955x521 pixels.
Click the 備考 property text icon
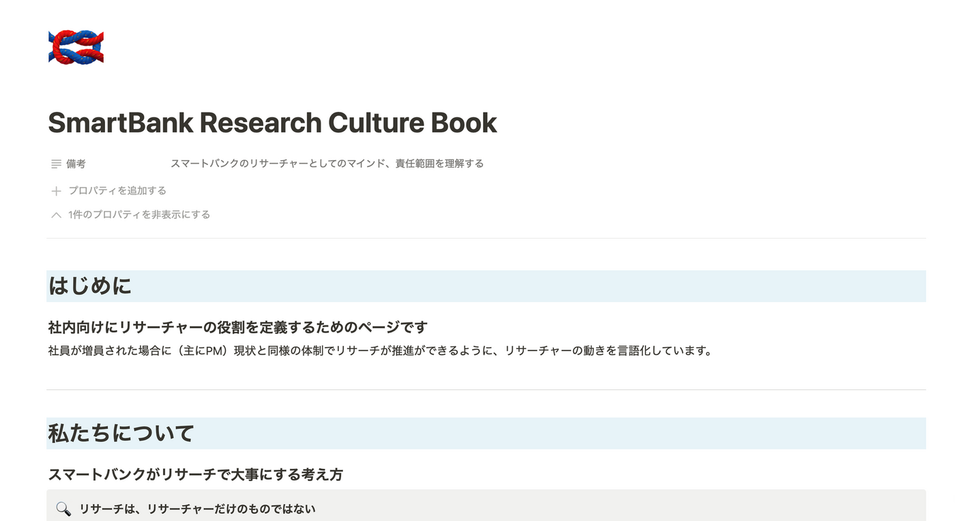click(x=57, y=164)
